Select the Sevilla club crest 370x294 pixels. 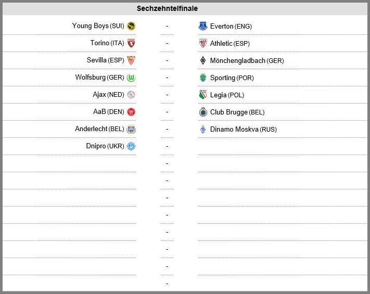pyautogui.click(x=131, y=60)
